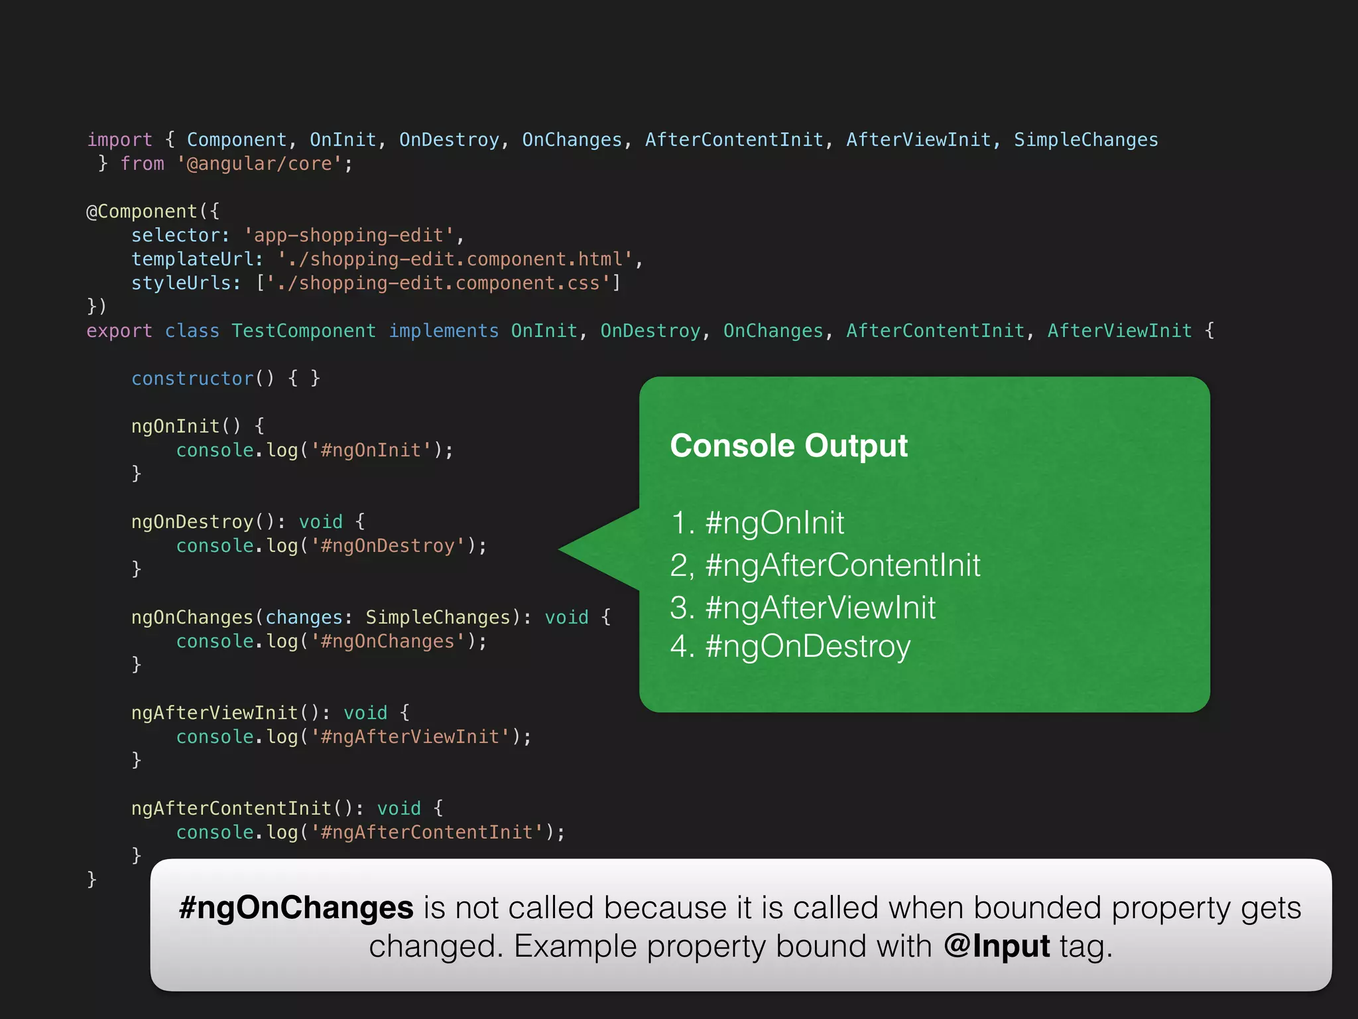Image resolution: width=1358 pixels, height=1019 pixels.
Task: Click the bold '#ngOnChanges' in the note
Action: [x=296, y=908]
